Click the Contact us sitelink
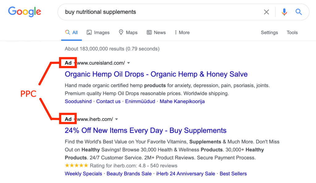 point(108,101)
